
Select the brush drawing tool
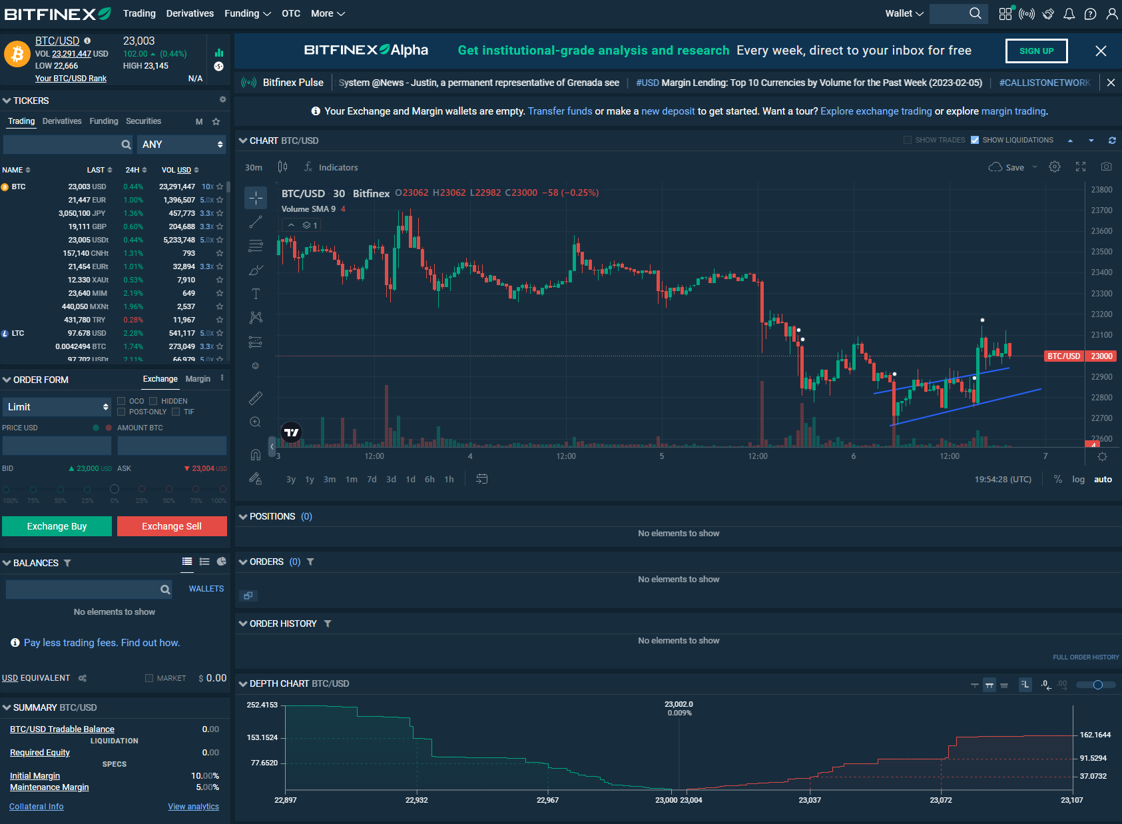256,270
